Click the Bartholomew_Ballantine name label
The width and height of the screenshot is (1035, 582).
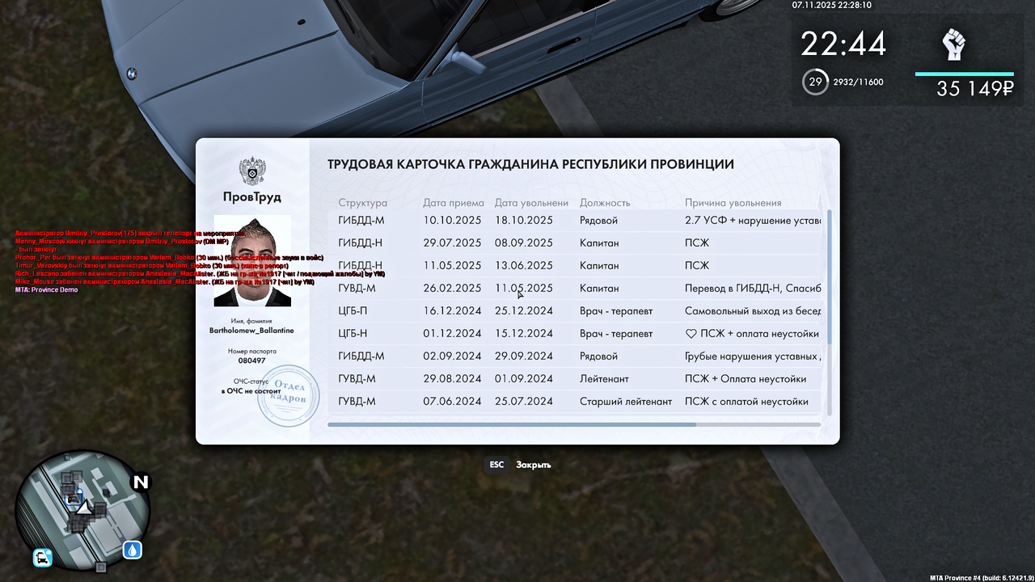252,330
